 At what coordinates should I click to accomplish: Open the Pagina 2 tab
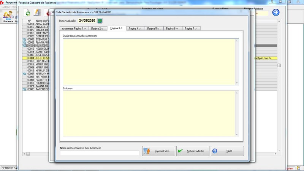click(97, 28)
